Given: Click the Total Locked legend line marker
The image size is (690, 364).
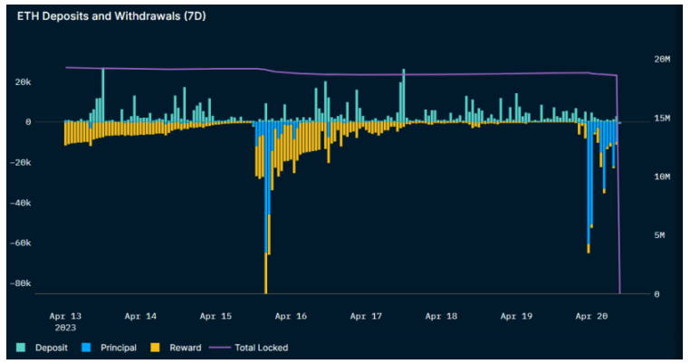Looking at the screenshot, I should coord(219,348).
